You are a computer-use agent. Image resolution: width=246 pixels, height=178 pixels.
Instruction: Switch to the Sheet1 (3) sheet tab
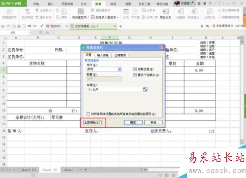[29, 170]
